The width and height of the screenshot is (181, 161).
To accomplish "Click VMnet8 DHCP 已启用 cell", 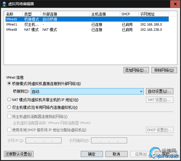I will click(x=127, y=30).
